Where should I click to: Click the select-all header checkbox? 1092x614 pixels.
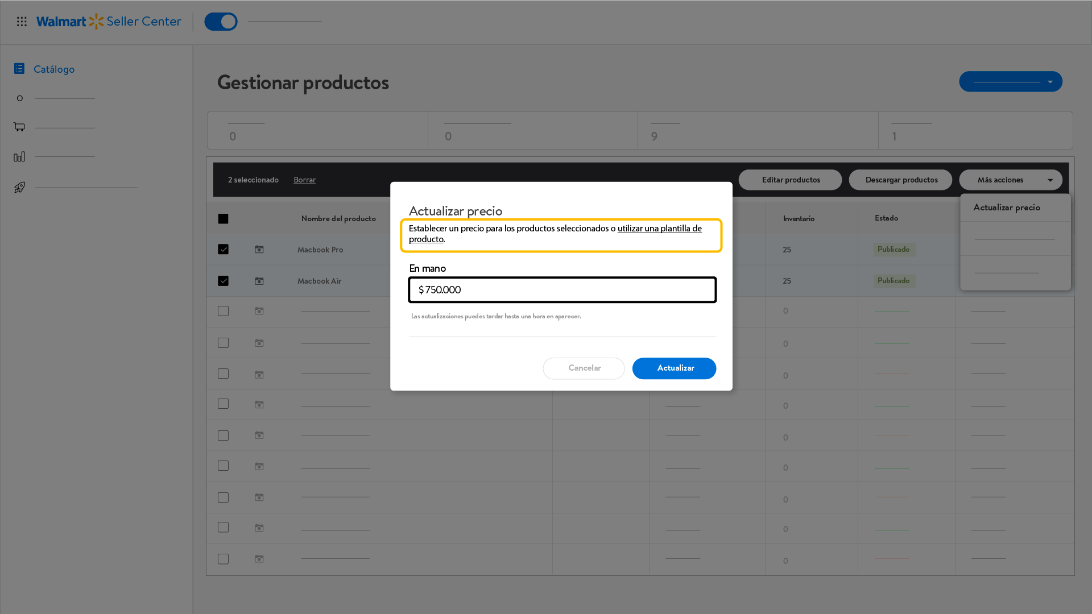coord(223,219)
